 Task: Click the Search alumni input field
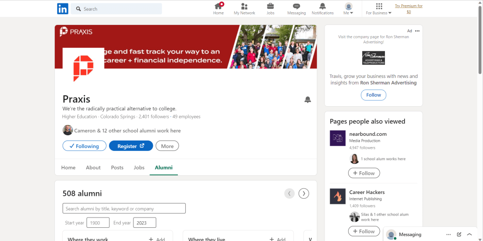pyautogui.click(x=124, y=209)
